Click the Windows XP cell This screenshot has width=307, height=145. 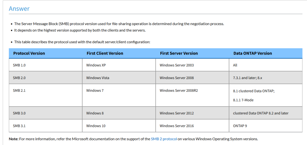coord(119,65)
